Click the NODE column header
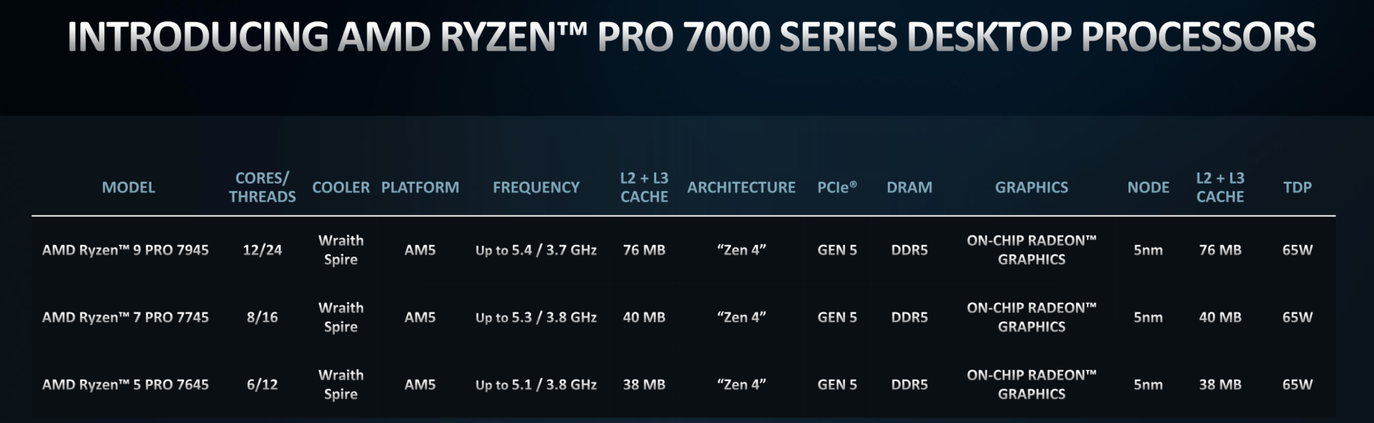Screen dimensions: 1374x423 tap(1148, 187)
